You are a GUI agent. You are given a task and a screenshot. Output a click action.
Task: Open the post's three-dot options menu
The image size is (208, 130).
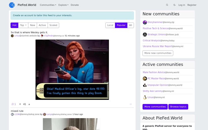coord(131,104)
